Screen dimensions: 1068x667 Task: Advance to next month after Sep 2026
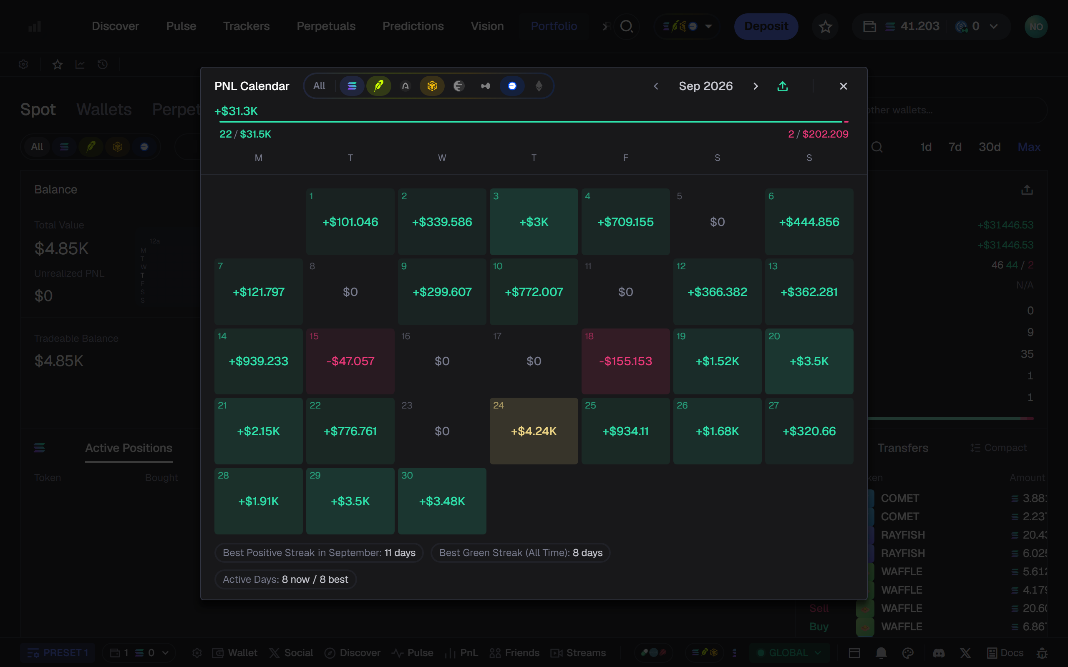(756, 86)
